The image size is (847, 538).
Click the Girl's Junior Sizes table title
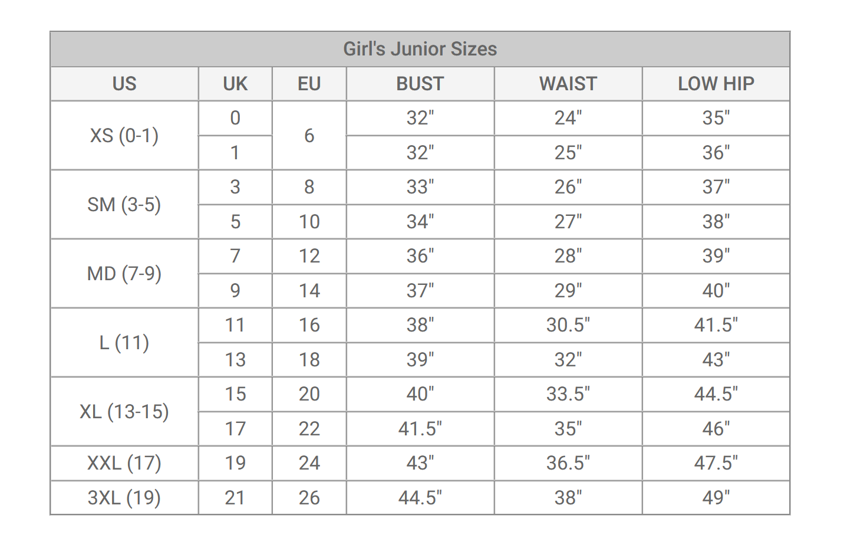click(x=420, y=49)
